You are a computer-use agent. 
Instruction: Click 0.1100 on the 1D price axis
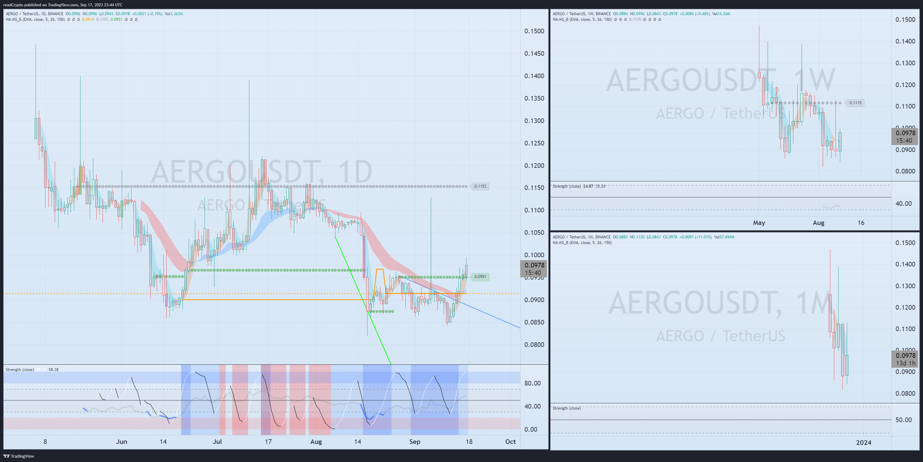pos(534,210)
